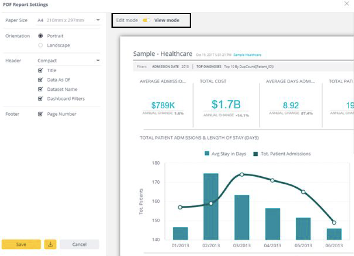The width and height of the screenshot is (354, 256).
Task: Click the Tot. Patient Admissions legend swatch
Action: tap(255, 154)
